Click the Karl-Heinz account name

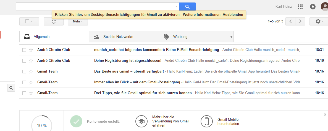coord(284,7)
